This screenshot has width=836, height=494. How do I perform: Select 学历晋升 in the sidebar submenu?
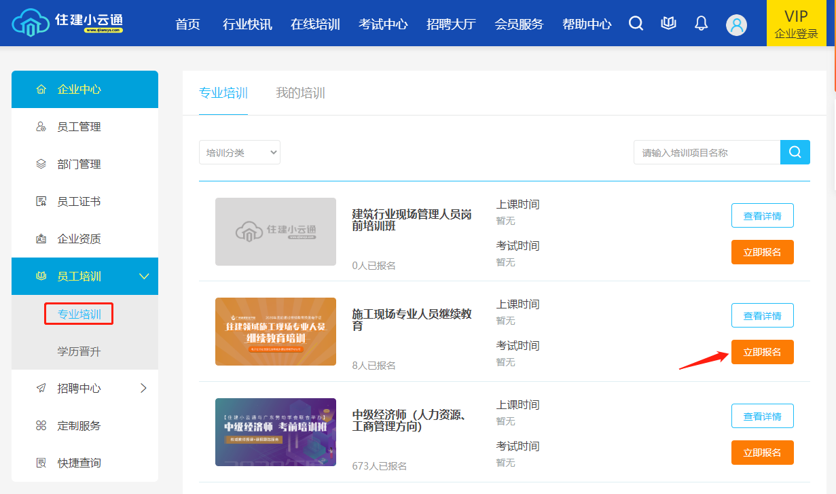point(79,351)
